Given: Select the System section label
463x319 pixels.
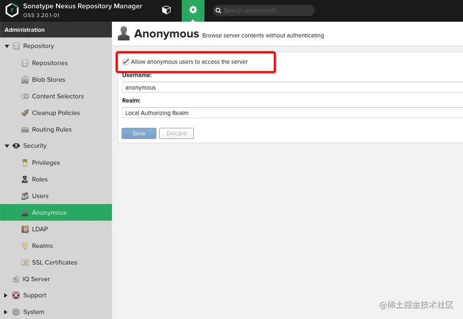Looking at the screenshot, I should point(34,312).
